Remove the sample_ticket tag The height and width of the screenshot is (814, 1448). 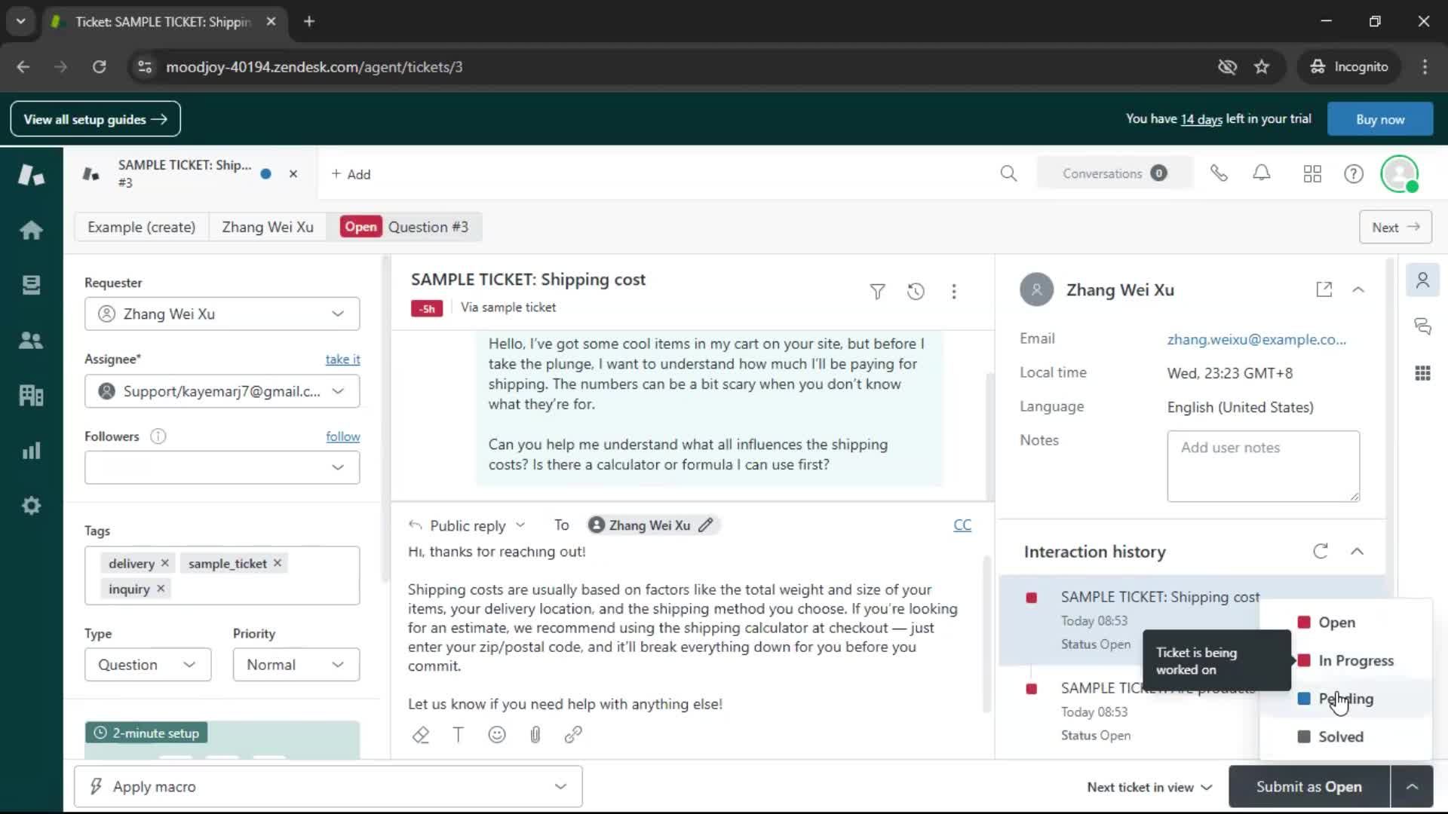pos(278,563)
